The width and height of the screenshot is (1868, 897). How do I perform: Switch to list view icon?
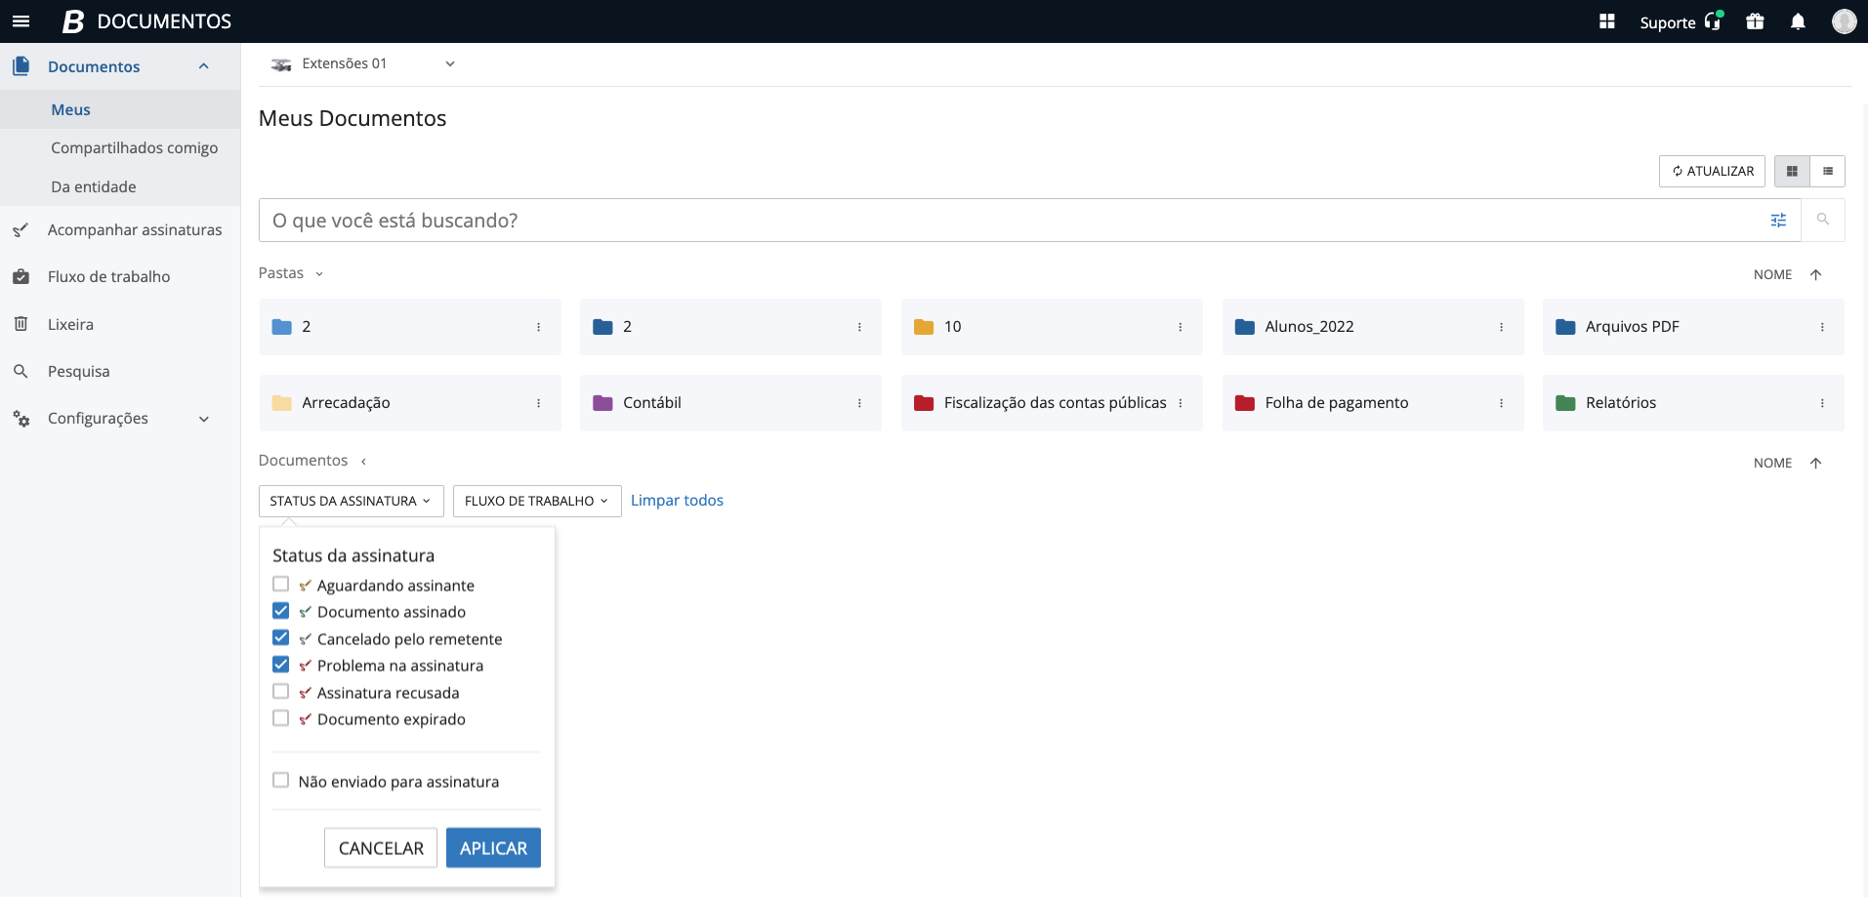point(1827,171)
